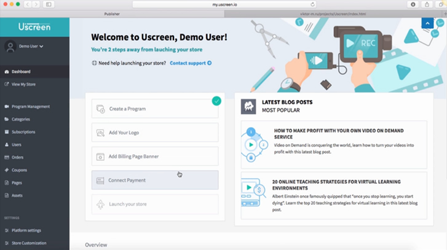This screenshot has height=250, width=447.
Task: Click the Orders card icon
Action: coord(7,157)
